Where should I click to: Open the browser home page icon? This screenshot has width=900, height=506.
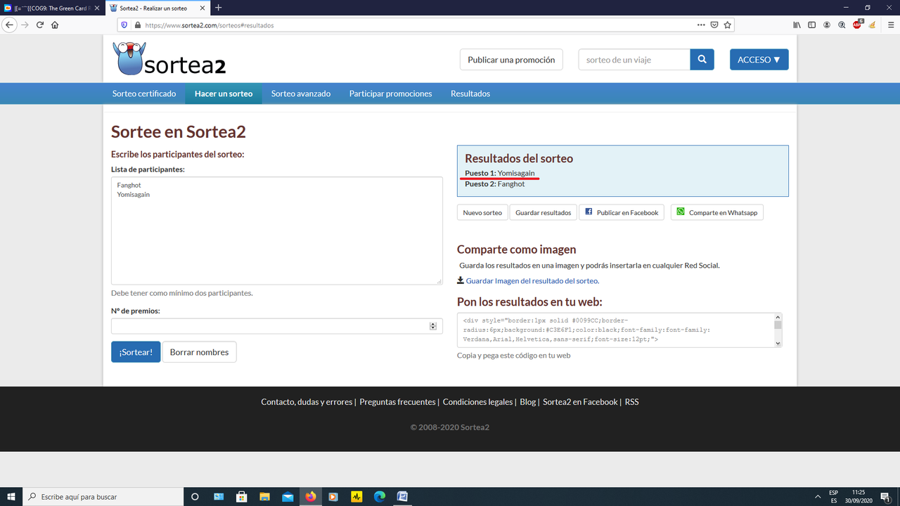click(x=55, y=25)
